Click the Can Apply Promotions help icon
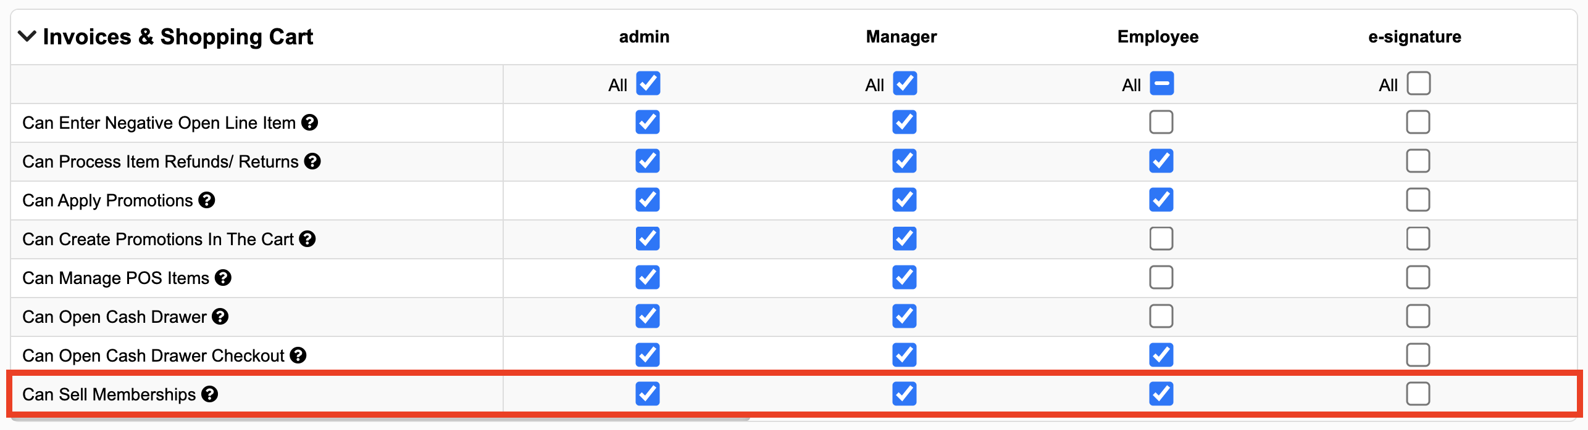Viewport: 1588px width, 430px height. pos(207,200)
